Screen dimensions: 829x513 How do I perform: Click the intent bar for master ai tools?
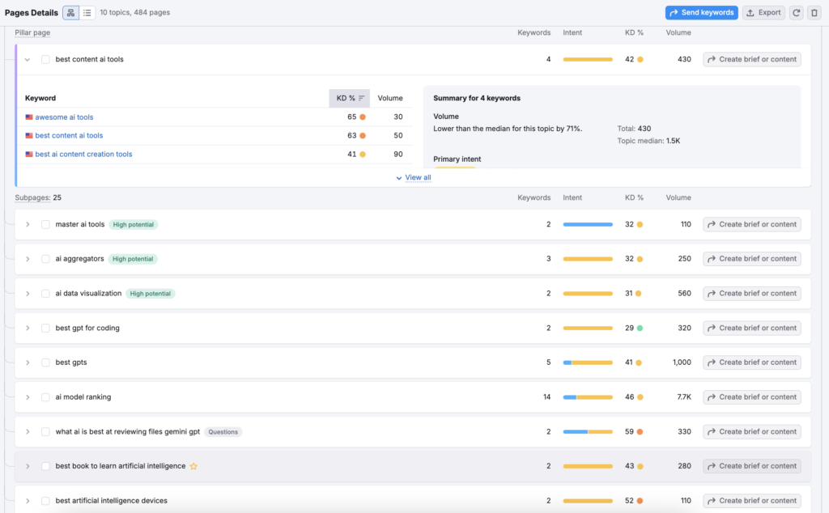click(588, 224)
